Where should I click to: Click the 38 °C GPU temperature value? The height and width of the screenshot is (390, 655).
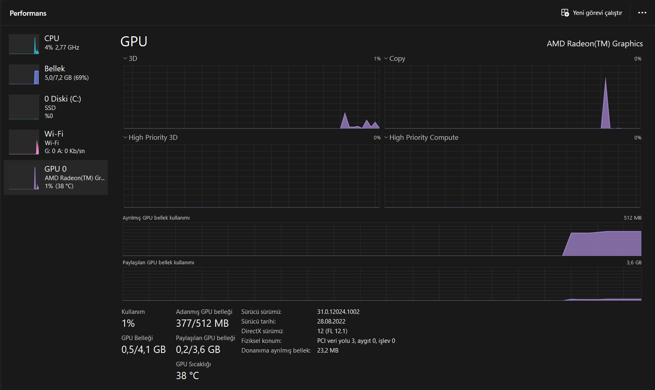pos(187,375)
